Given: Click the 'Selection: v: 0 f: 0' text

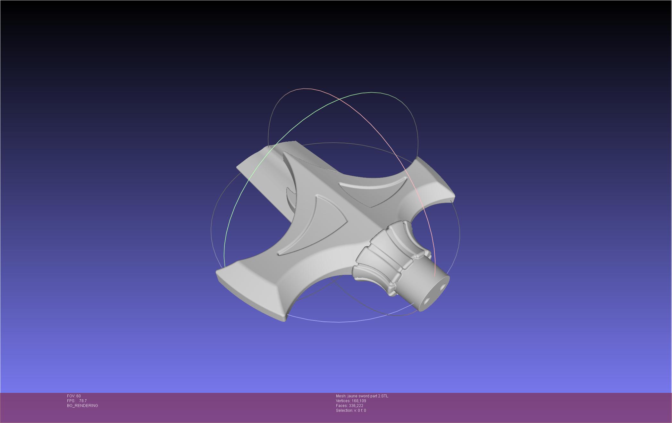Looking at the screenshot, I should click(351, 411).
